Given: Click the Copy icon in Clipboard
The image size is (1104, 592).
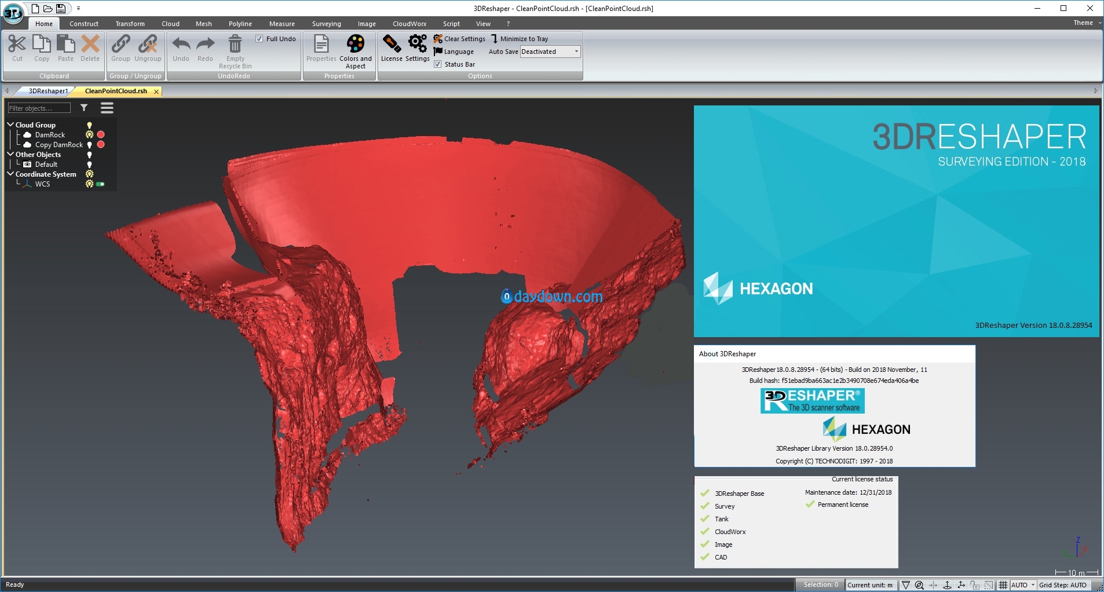Looking at the screenshot, I should [x=42, y=44].
